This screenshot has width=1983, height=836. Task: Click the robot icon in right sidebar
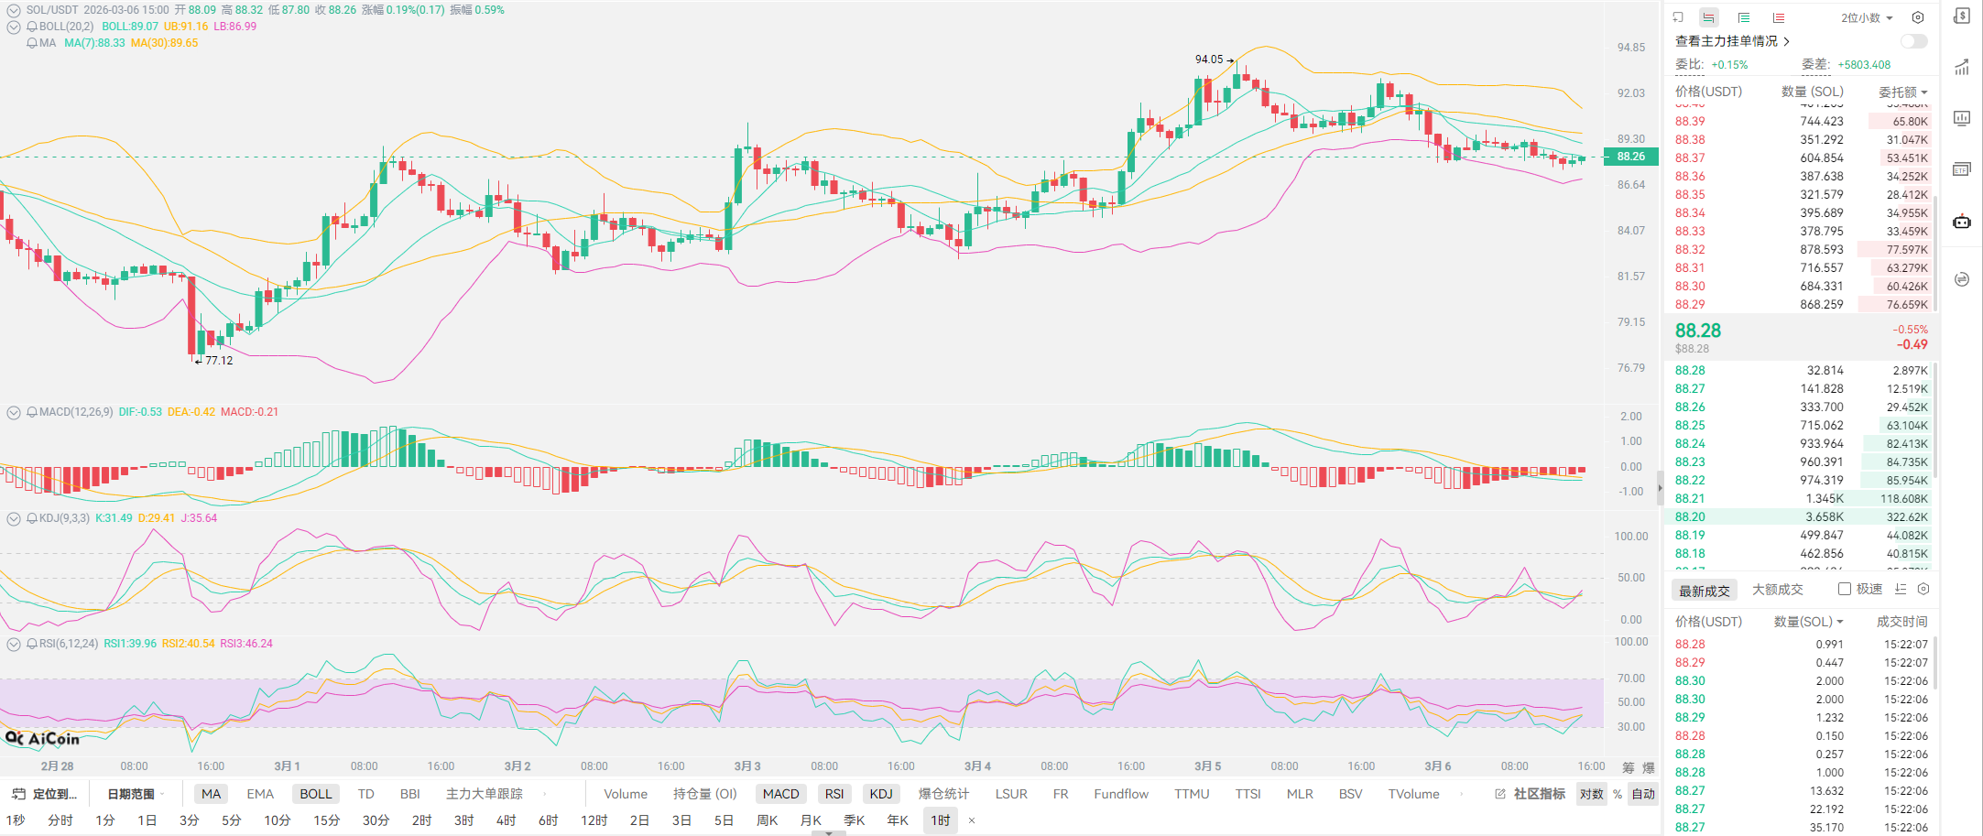click(1961, 222)
